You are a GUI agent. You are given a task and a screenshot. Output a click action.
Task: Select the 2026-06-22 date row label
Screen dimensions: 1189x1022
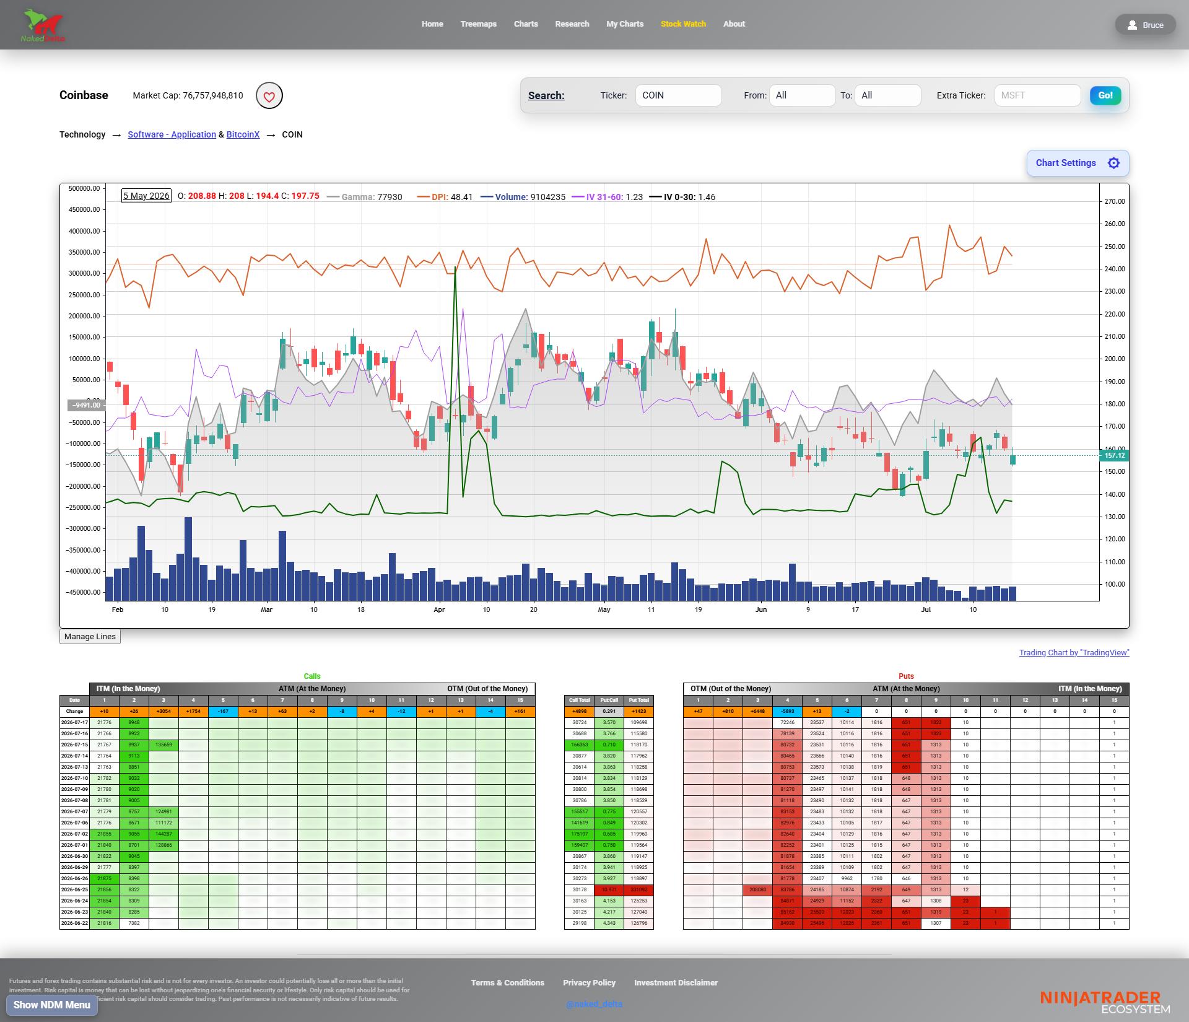(74, 924)
